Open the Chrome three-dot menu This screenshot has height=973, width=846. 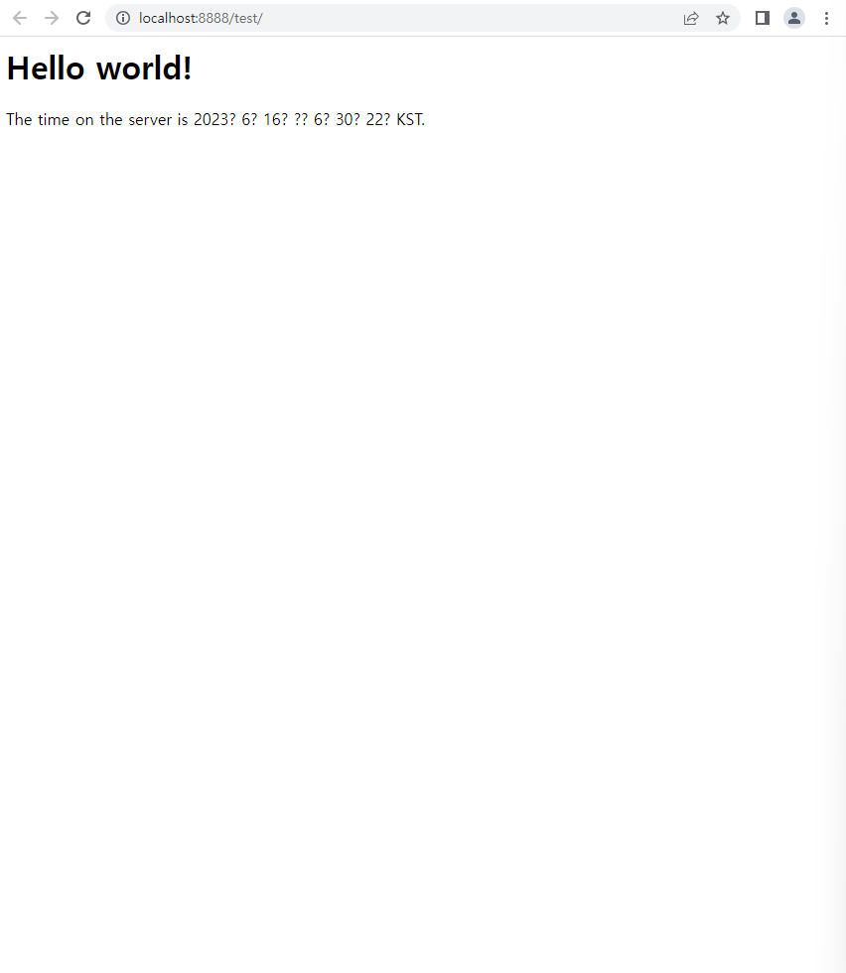point(826,18)
